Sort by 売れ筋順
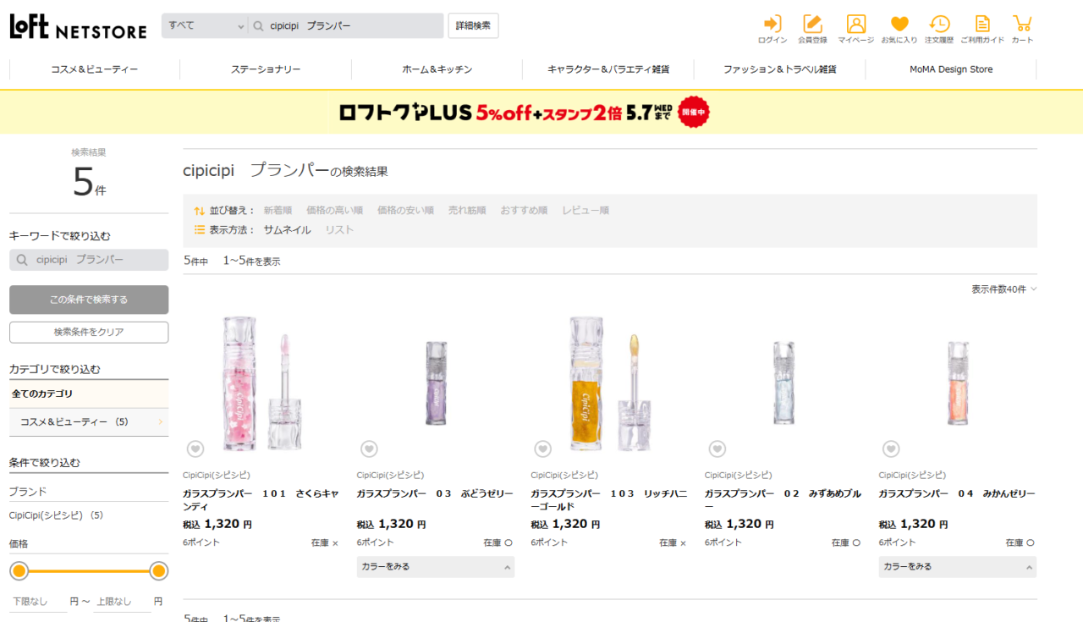The width and height of the screenshot is (1083, 622). click(x=467, y=210)
